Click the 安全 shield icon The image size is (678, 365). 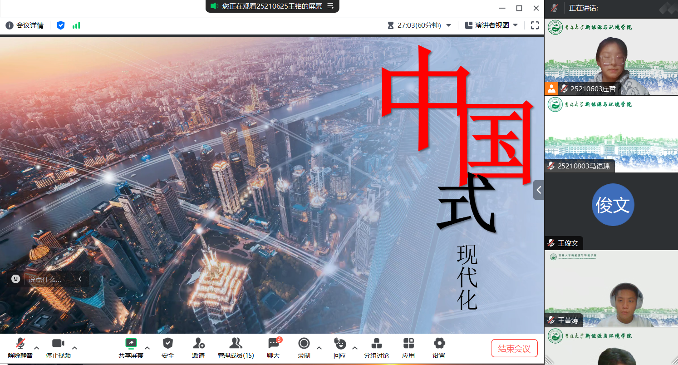coord(168,344)
